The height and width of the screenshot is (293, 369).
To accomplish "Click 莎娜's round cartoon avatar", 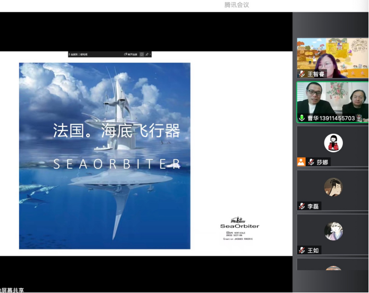I will pyautogui.click(x=333, y=143).
